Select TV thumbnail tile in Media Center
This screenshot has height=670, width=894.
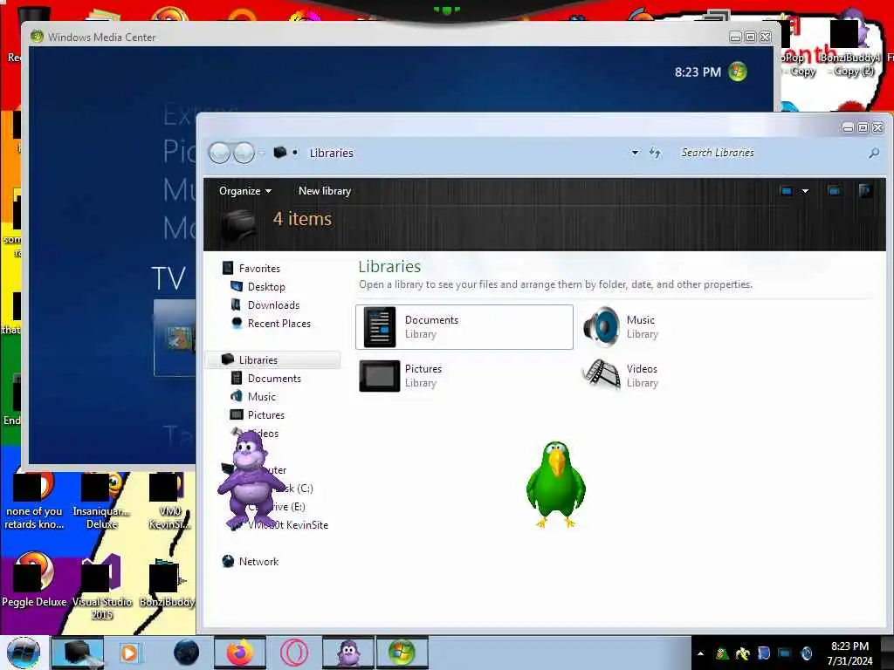(x=175, y=338)
